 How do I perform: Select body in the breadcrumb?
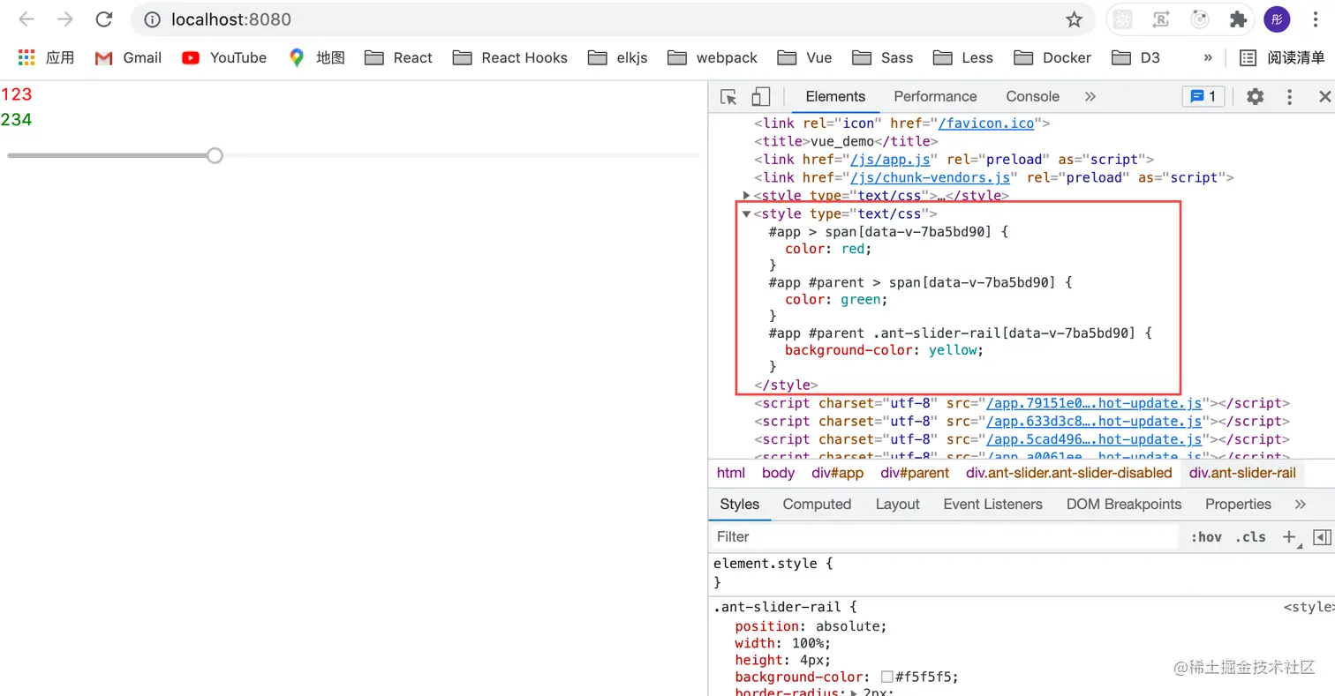[778, 473]
